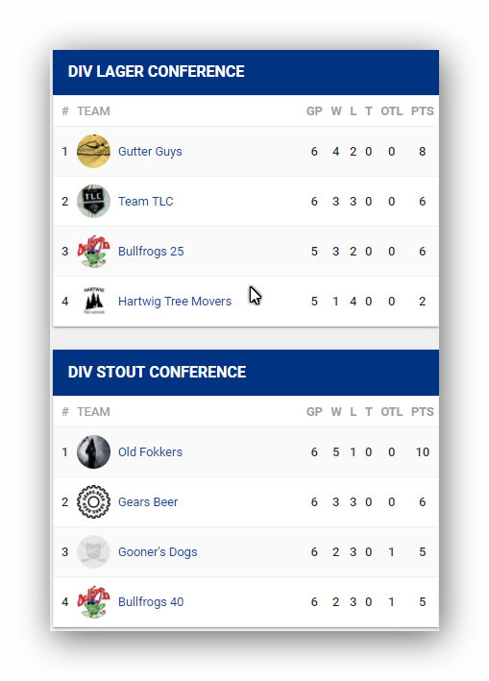Click the Team TLC logo icon
The height and width of the screenshot is (681, 489).
click(x=93, y=201)
